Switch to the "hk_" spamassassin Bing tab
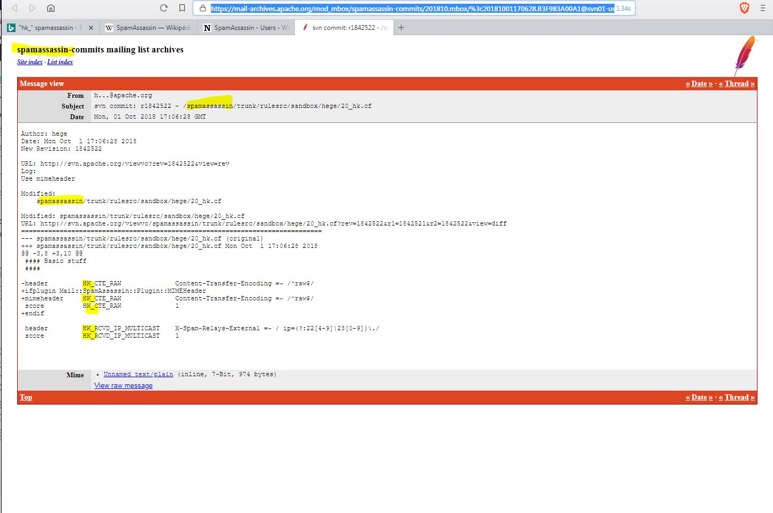 (50, 28)
